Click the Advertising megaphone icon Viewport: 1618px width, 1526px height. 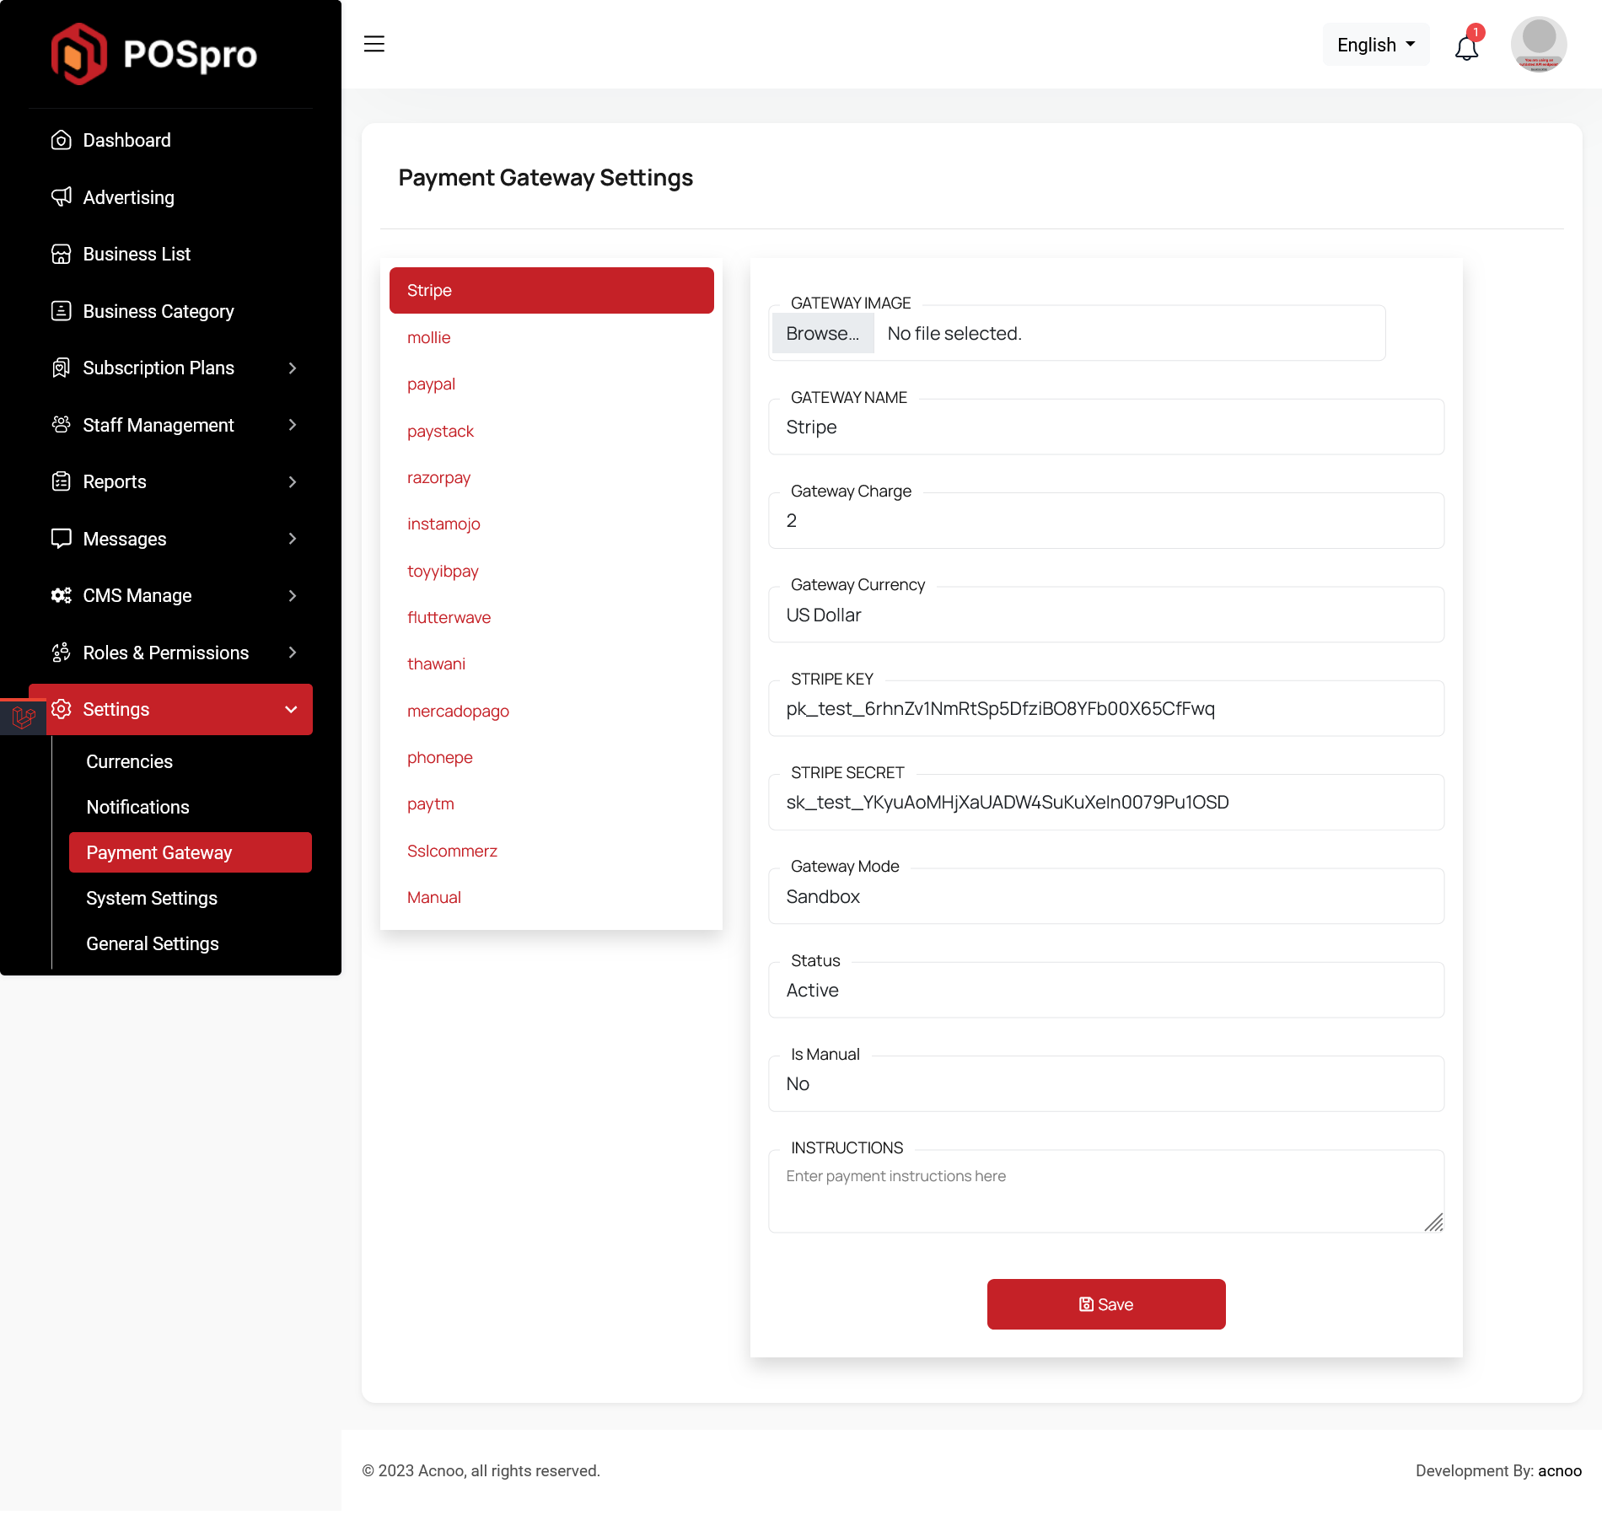(x=61, y=197)
